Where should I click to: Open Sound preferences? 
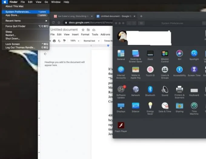(x=165, y=91)
